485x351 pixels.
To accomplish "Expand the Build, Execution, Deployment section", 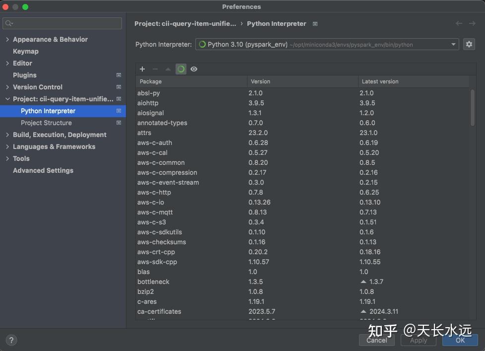I will tap(7, 135).
